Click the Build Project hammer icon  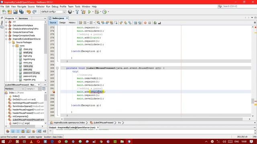click(x=77, y=12)
